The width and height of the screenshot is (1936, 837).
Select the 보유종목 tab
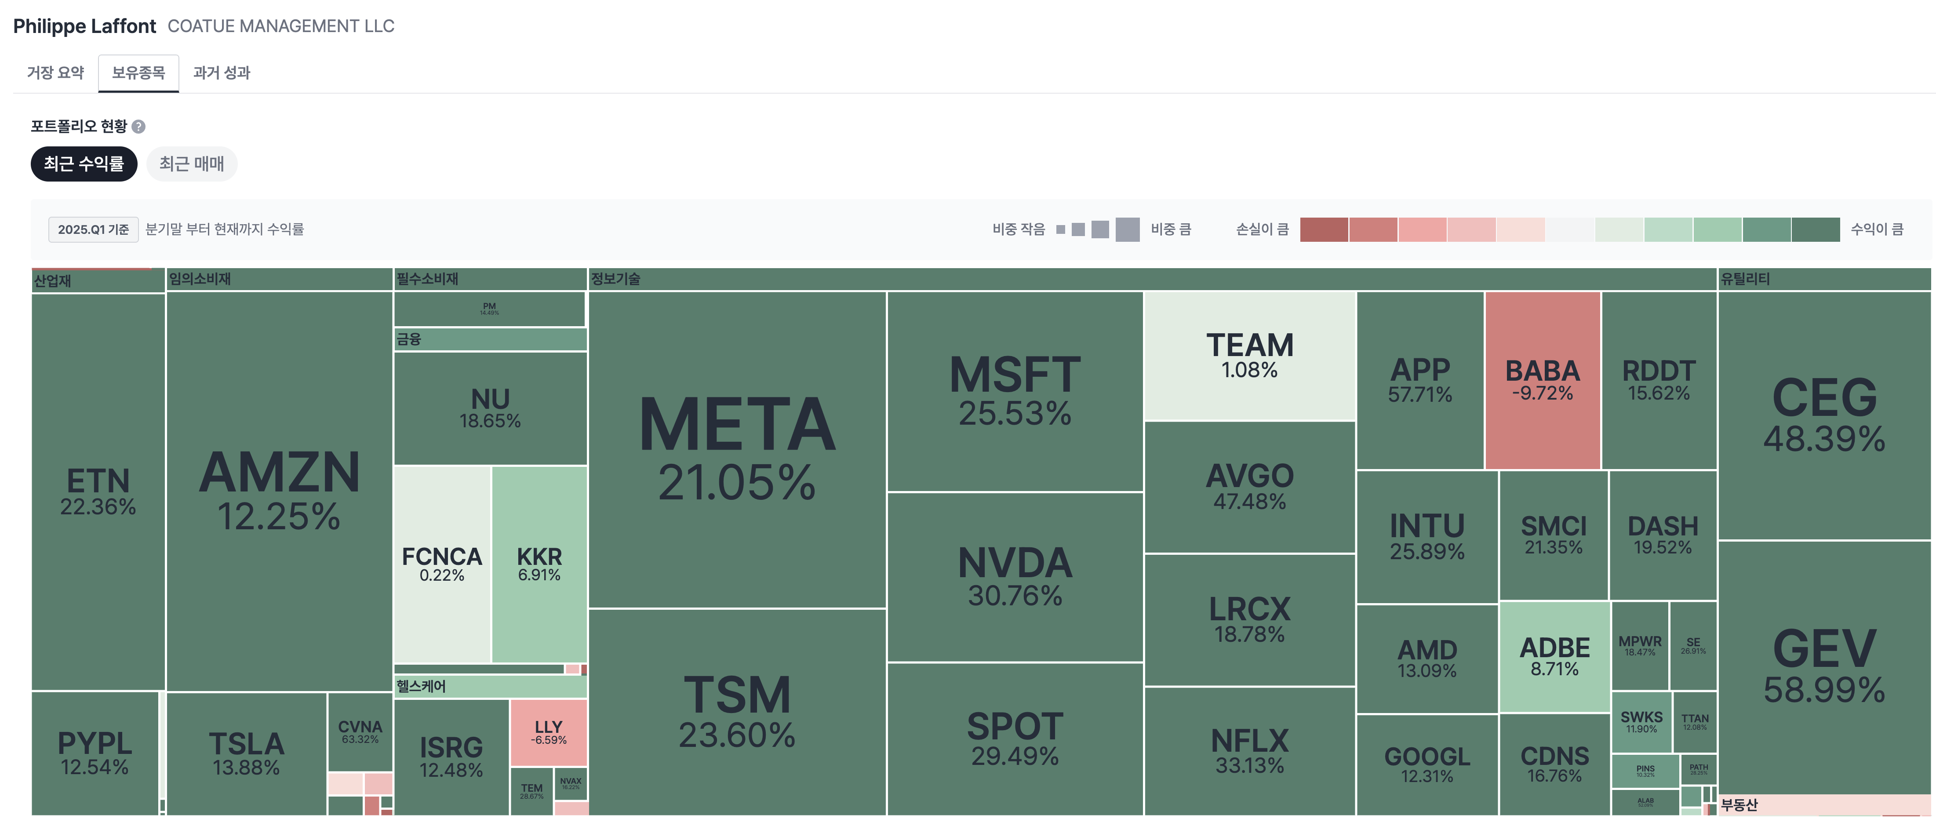138,73
